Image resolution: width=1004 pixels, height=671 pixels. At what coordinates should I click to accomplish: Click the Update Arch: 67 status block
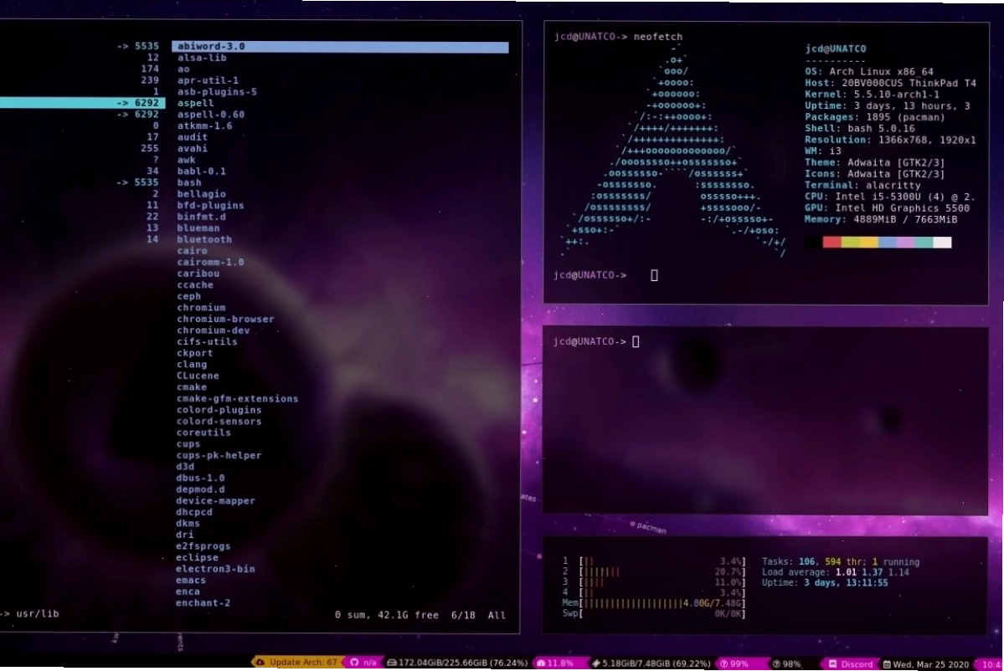(298, 663)
